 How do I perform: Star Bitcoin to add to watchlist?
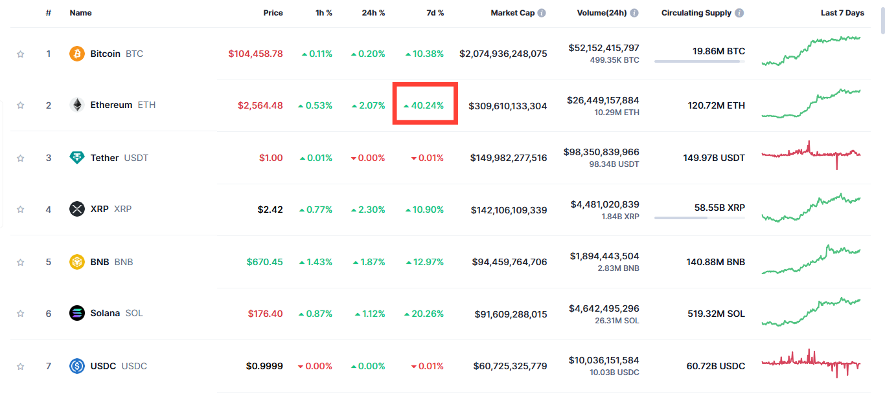pyautogui.click(x=20, y=54)
